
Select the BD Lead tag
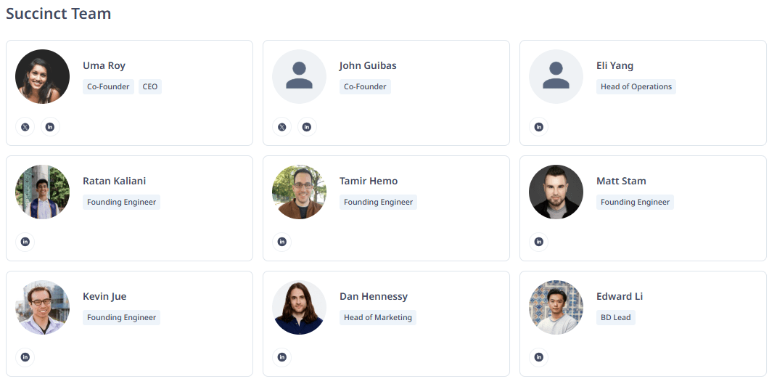(616, 317)
